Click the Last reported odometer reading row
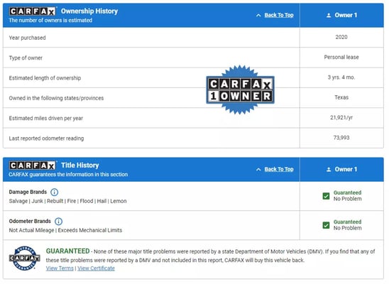 (193, 138)
